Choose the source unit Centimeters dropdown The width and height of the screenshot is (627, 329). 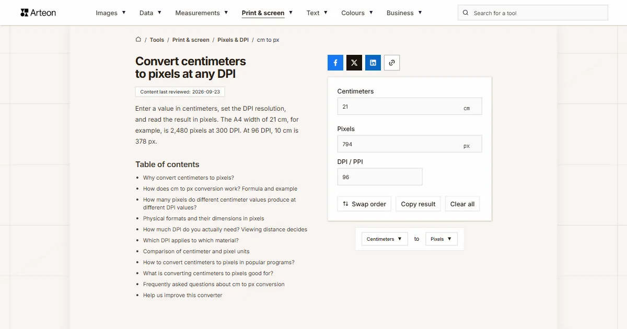coord(385,239)
